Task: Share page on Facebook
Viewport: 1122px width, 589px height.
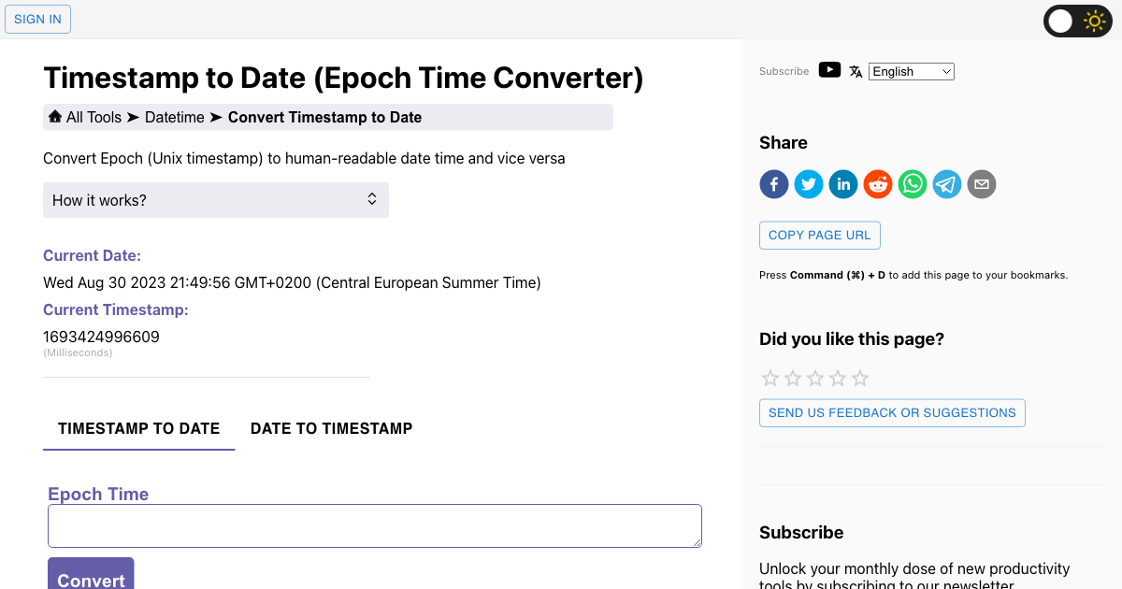Action: (774, 184)
